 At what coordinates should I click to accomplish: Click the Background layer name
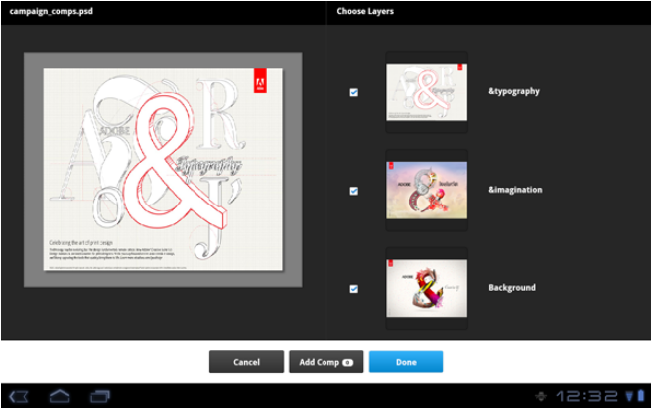point(512,287)
